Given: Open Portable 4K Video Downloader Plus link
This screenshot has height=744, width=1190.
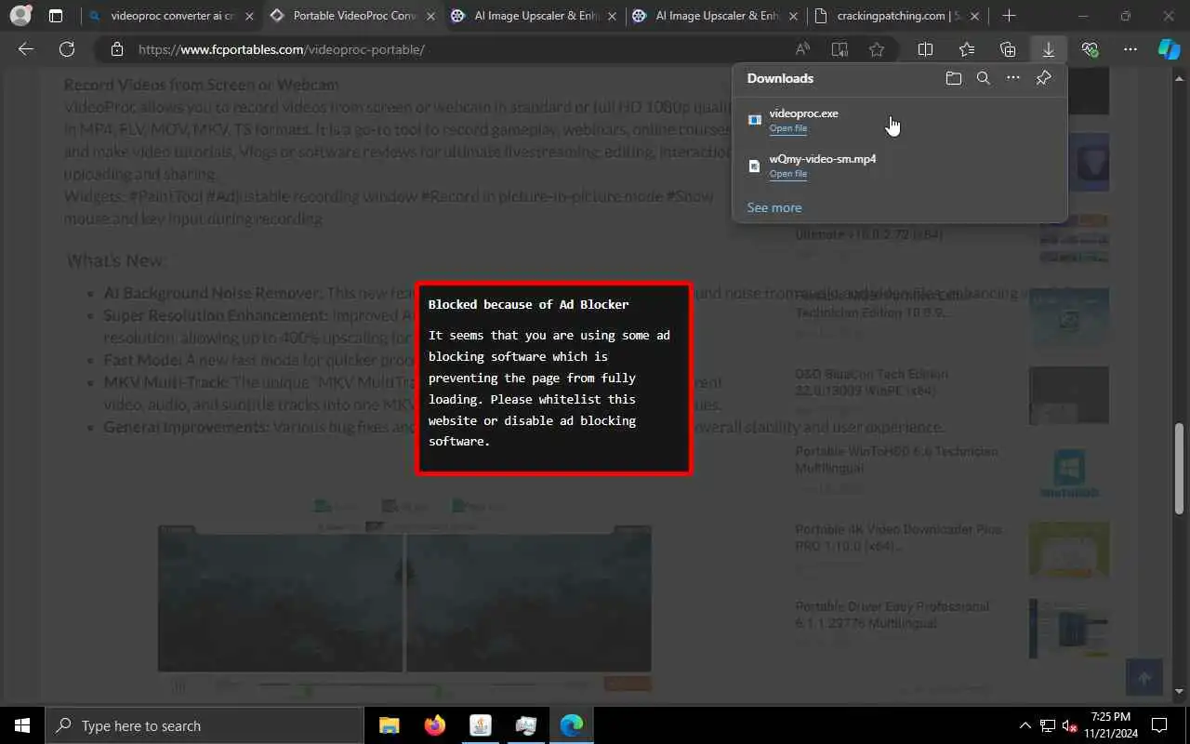Looking at the screenshot, I should coord(898,537).
